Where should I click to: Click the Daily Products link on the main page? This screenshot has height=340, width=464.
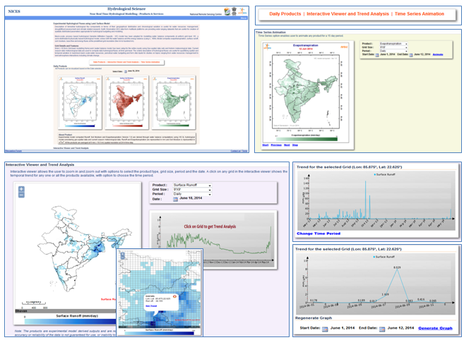(x=99, y=62)
